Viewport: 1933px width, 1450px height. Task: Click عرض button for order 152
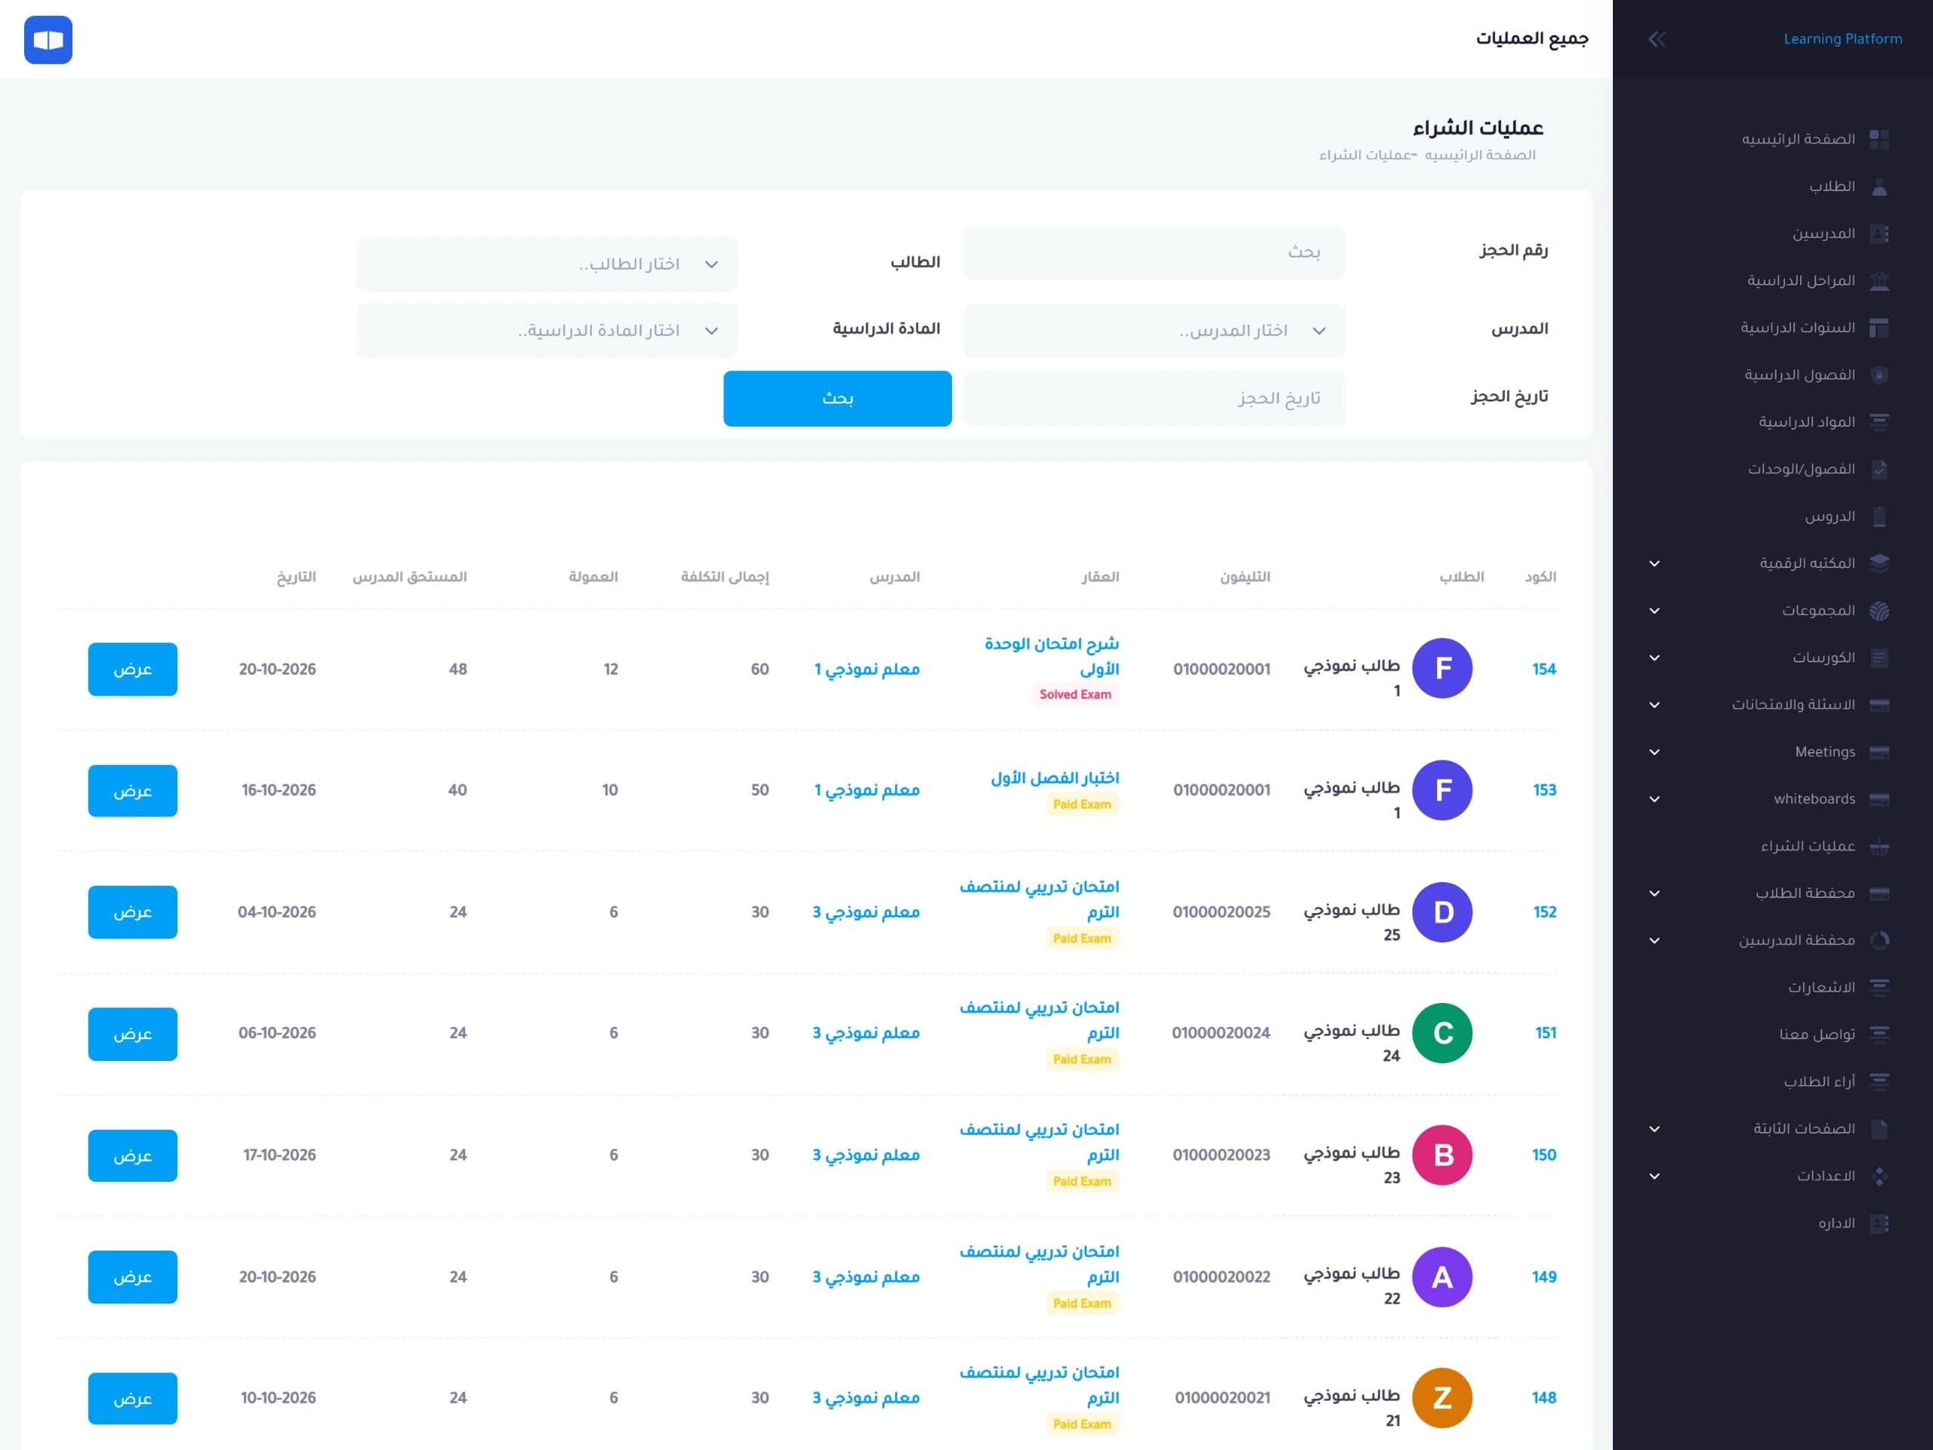(133, 912)
